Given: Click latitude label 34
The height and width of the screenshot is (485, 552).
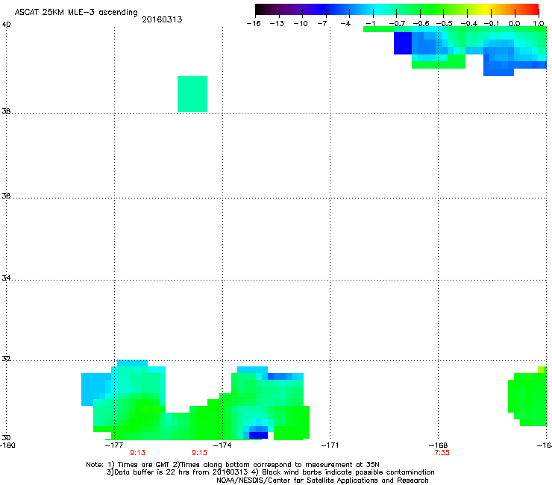Looking at the screenshot, I should click(6, 278).
